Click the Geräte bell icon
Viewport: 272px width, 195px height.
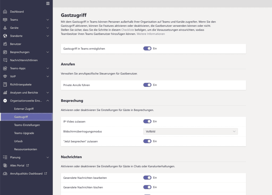[x=5, y=28]
